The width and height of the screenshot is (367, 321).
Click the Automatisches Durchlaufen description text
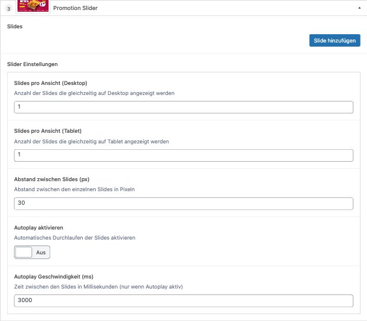pyautogui.click(x=74, y=238)
